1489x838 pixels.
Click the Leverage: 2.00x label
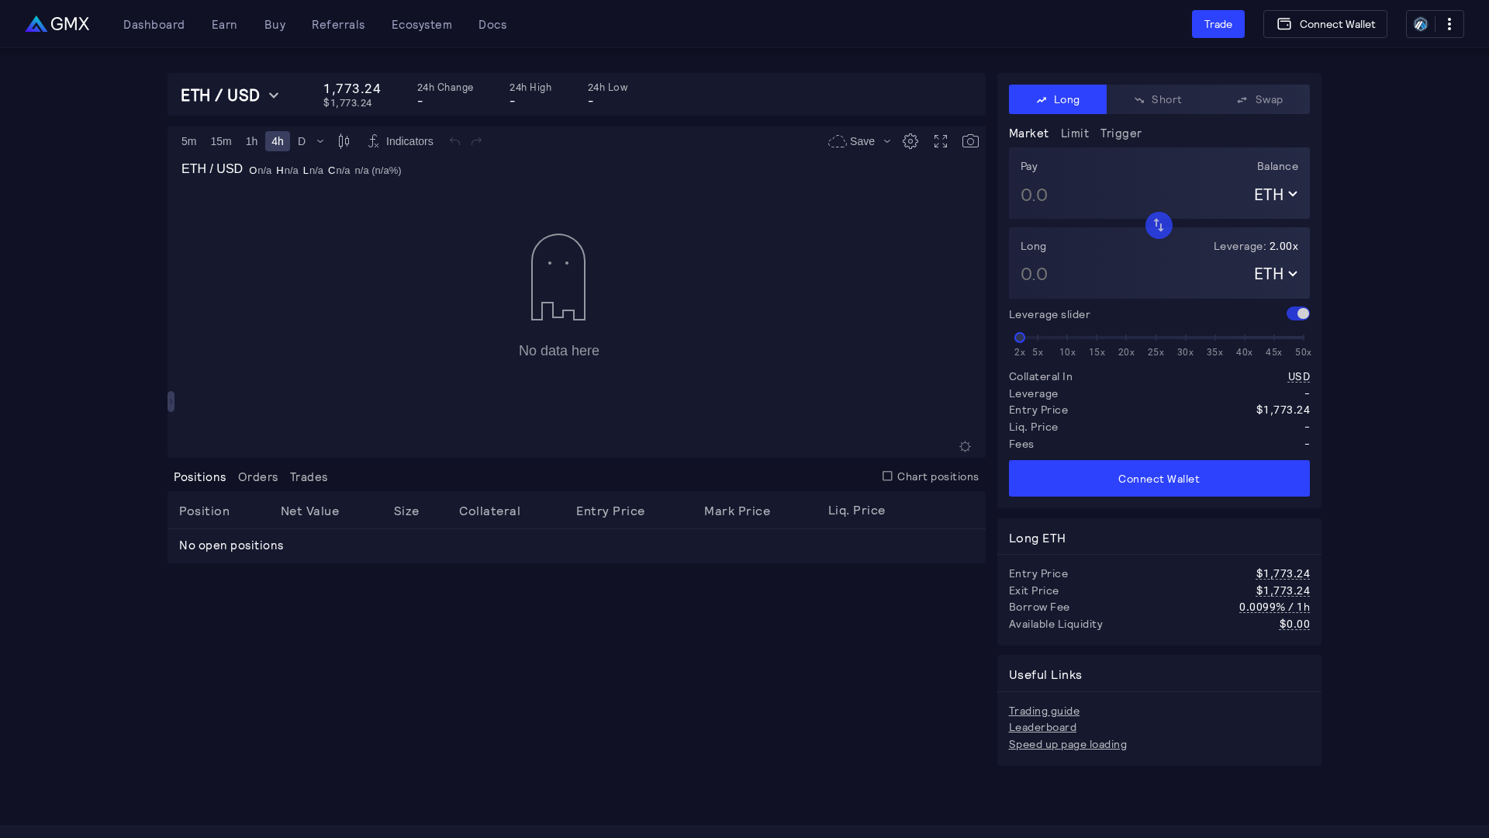coord(1256,246)
